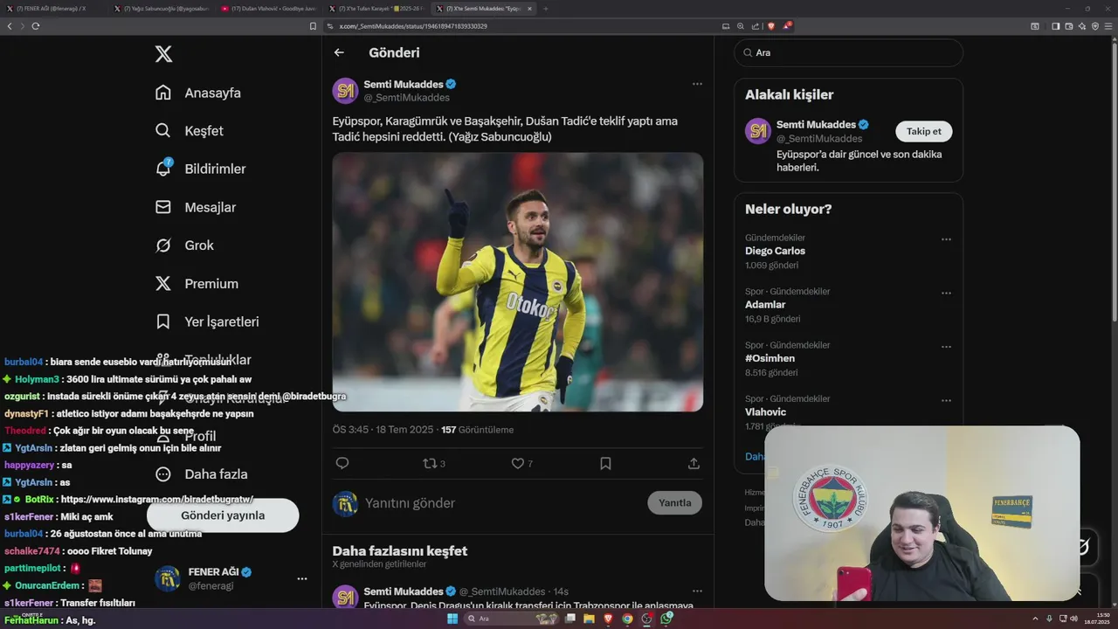
Task: Open the Diego Carlos trend
Action: (775, 251)
